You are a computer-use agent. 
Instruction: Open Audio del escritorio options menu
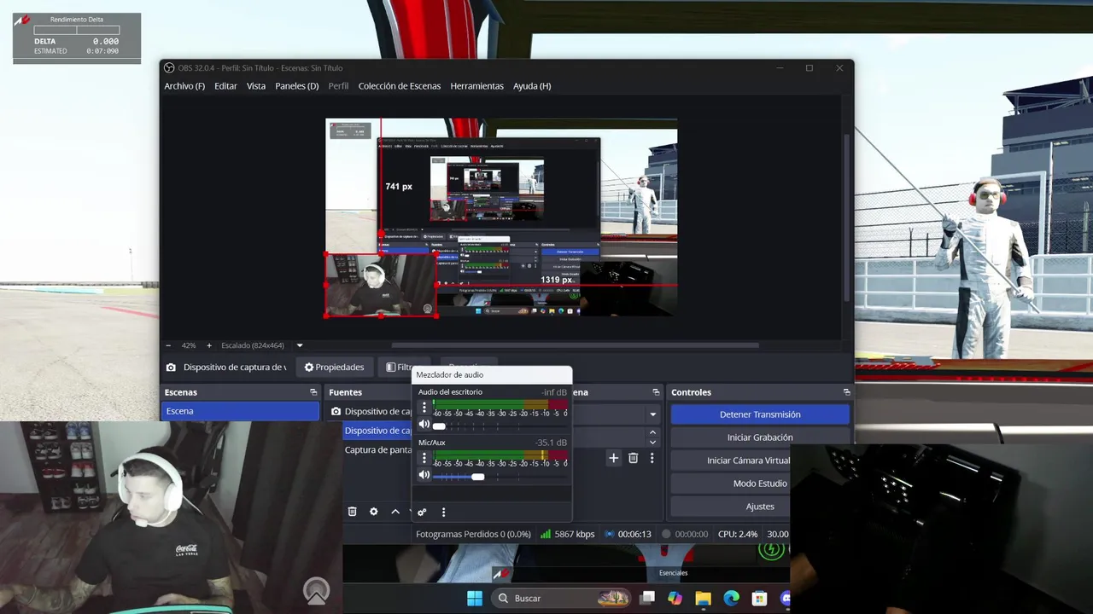[x=424, y=408]
